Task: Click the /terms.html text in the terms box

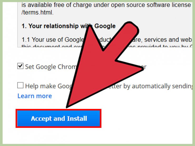Action: pos(37,13)
